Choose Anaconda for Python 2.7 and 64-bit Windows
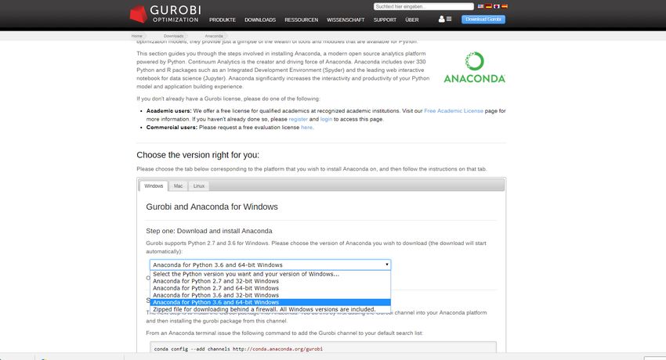The image size is (666, 360). tap(270, 288)
